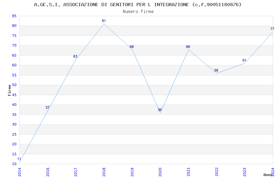Select data point value 63 for 2017
Viewport: 276px width, 178px height.
click(75, 56)
